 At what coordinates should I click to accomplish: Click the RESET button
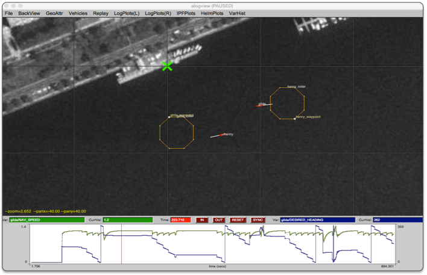(238, 220)
